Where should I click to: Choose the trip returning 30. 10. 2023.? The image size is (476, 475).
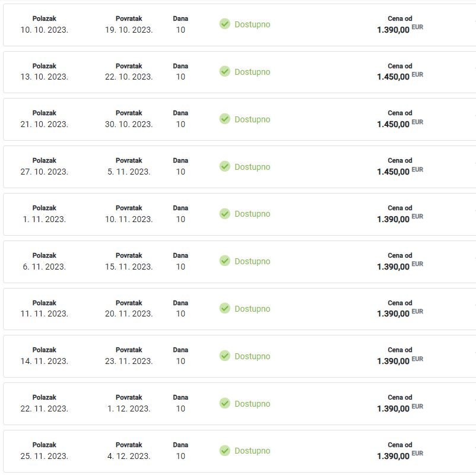click(240, 119)
